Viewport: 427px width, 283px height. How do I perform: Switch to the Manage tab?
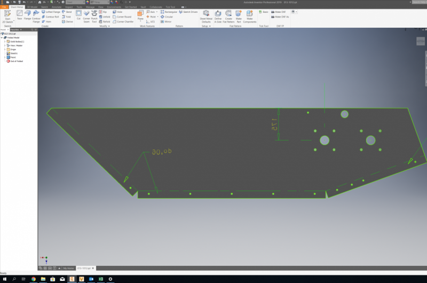[90, 7]
